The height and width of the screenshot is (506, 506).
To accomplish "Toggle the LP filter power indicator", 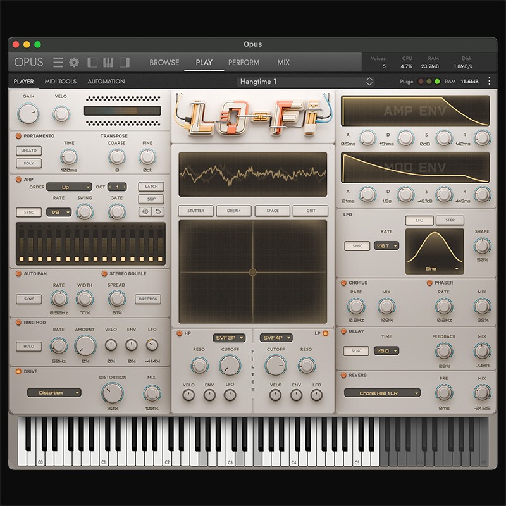I will point(325,333).
